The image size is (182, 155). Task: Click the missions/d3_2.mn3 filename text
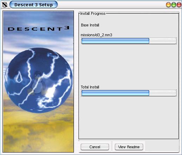click(x=96, y=35)
